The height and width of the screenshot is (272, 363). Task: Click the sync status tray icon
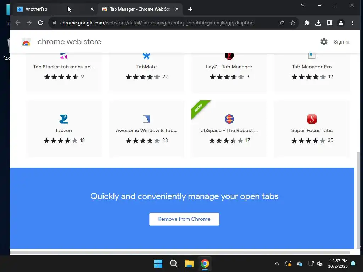pyautogui.click(x=288, y=263)
